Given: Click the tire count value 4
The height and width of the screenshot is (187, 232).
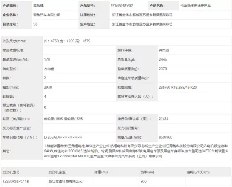Looking at the screenshot, I should pos(45,96).
